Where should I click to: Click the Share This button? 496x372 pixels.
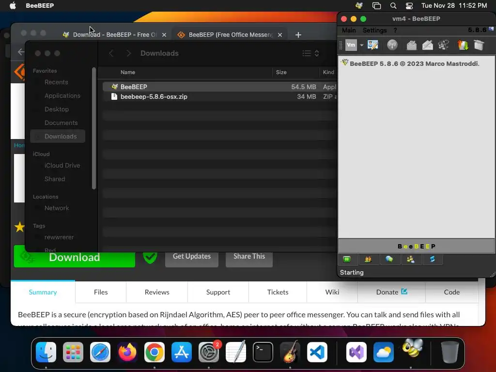click(249, 257)
